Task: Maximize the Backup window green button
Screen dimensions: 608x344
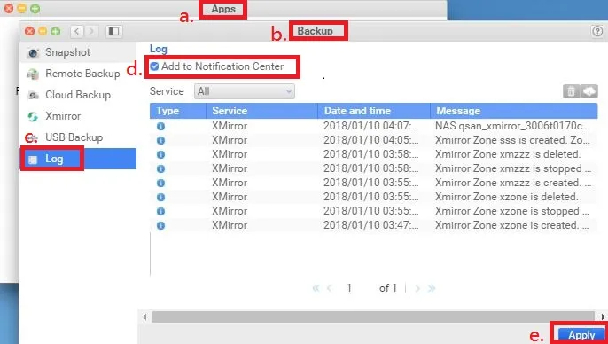Action: click(x=56, y=31)
